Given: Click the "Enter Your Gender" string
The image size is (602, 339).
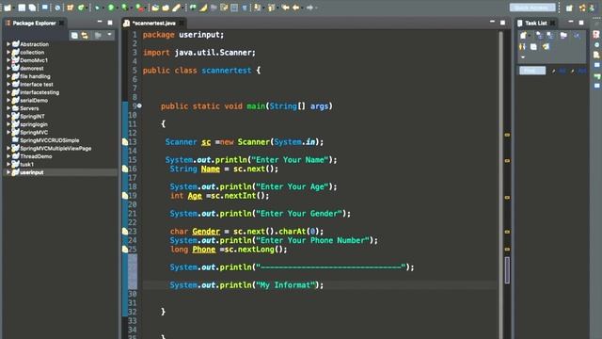Looking at the screenshot, I should 299,214.
